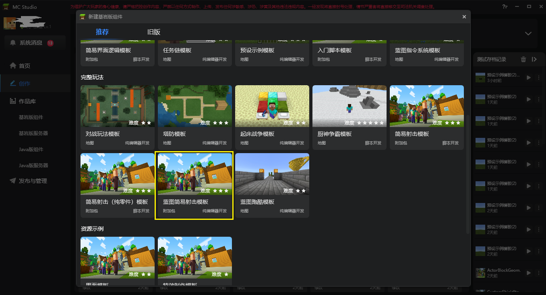The image size is (546, 295).
Task: Click the 完整玩法 section heading
Action: click(x=92, y=77)
